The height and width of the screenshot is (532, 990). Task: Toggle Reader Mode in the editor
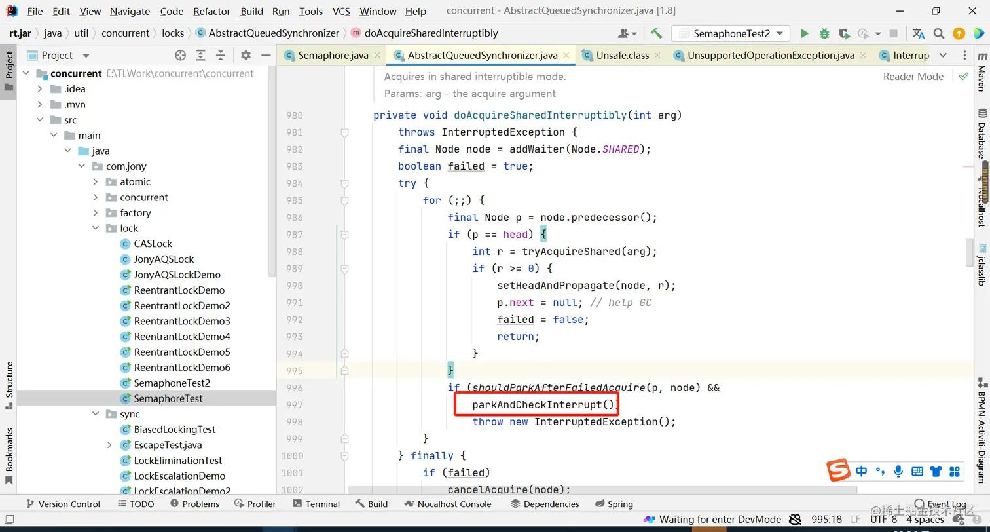pyautogui.click(x=913, y=76)
